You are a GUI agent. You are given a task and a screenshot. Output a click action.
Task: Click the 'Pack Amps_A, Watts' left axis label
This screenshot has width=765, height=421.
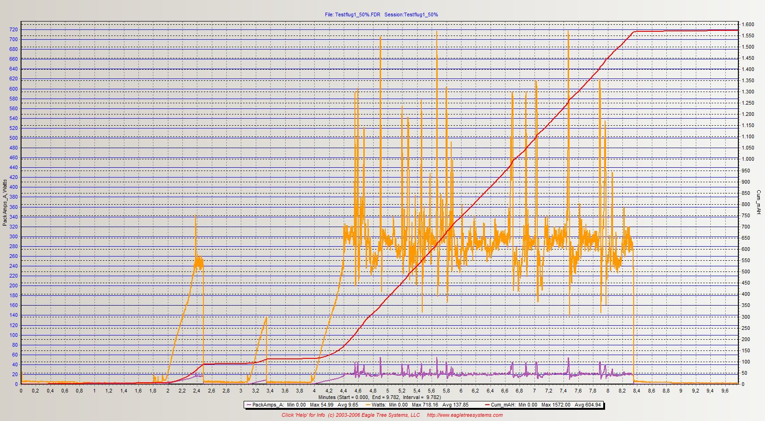point(5,203)
